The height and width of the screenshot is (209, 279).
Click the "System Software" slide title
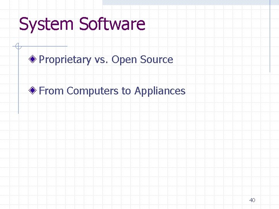[82, 24]
